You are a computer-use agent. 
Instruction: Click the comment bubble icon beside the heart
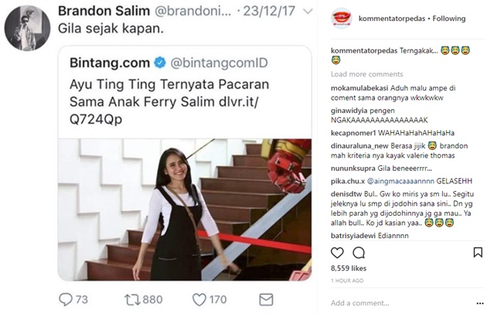(359, 253)
